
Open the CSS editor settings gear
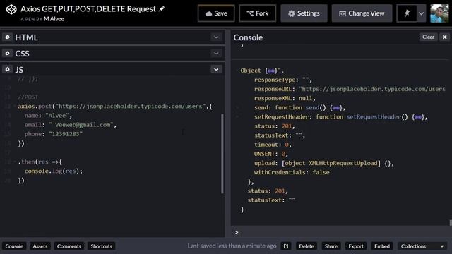(8, 54)
